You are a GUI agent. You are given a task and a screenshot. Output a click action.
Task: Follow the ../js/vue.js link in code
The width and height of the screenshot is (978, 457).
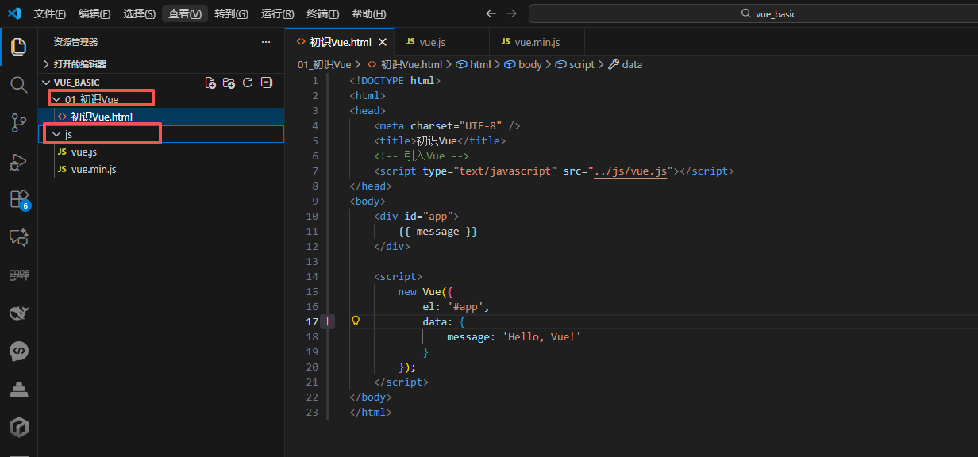pos(630,171)
